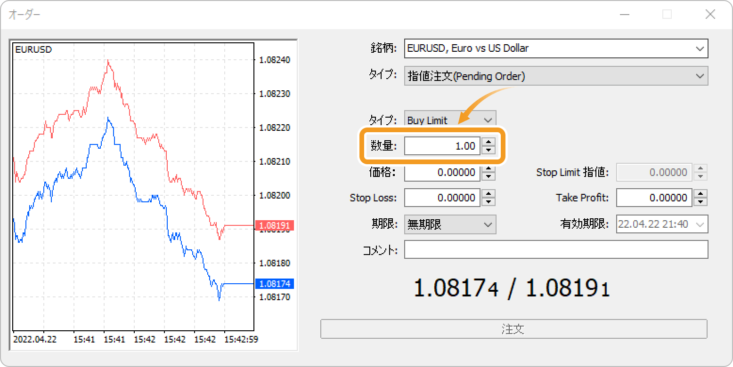Decrease 価格 price with down arrow
Viewport: 733px width, 367px height.
tap(489, 176)
